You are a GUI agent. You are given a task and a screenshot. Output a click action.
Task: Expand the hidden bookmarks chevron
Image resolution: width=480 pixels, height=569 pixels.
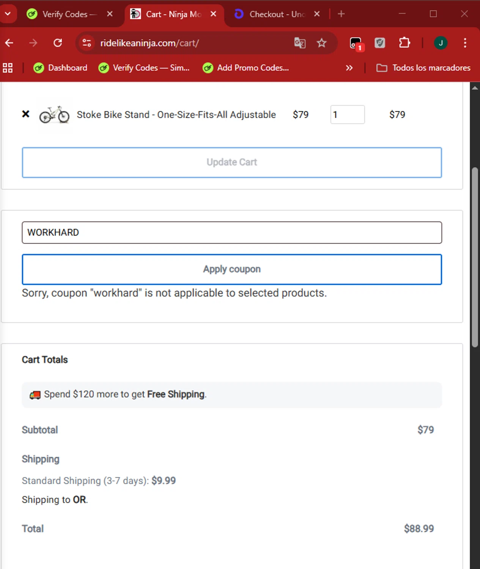point(349,68)
